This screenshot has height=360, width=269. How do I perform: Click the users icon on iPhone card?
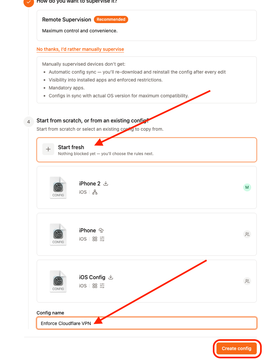[x=247, y=234]
